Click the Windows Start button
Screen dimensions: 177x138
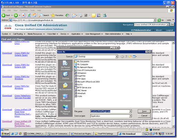(x=6, y=134)
